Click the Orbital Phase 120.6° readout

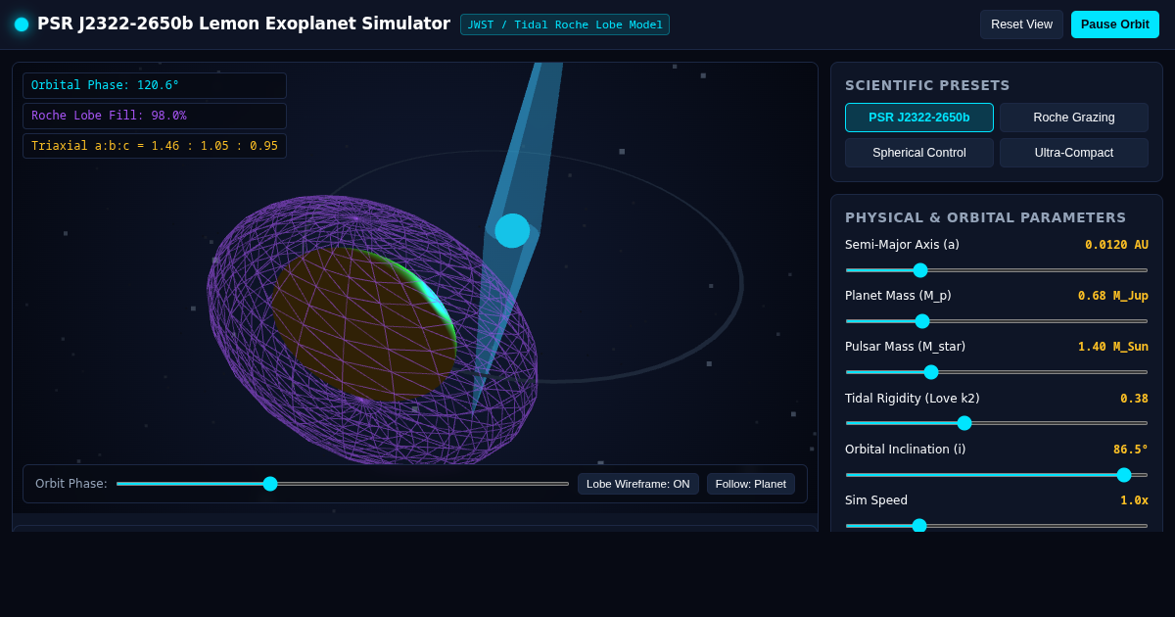[155, 85]
